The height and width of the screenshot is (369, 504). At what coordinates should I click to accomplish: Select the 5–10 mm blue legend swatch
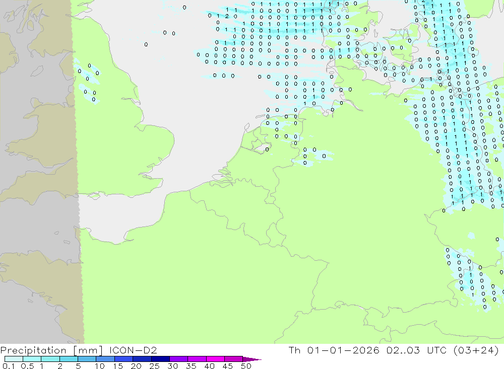pyautogui.click(x=87, y=359)
